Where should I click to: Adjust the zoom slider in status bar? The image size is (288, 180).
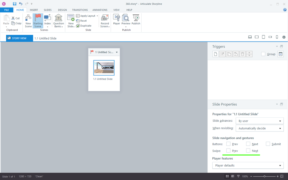point(264,176)
